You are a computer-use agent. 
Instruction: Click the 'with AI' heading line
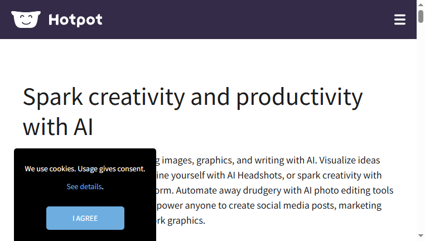coord(58,127)
